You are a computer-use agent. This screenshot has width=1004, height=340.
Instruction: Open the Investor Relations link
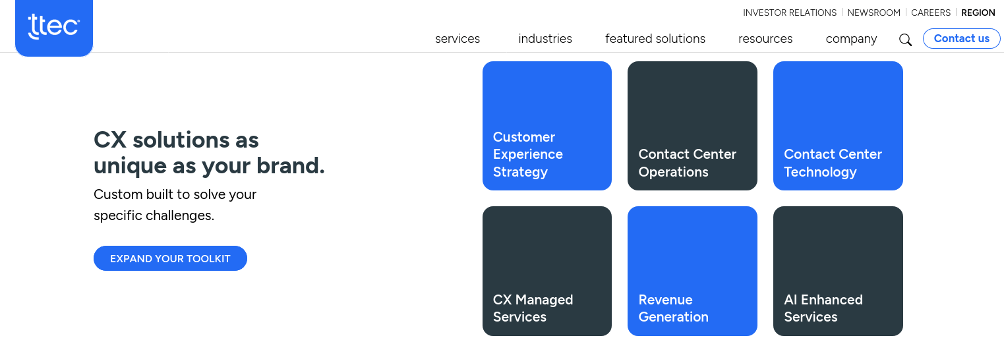point(789,13)
